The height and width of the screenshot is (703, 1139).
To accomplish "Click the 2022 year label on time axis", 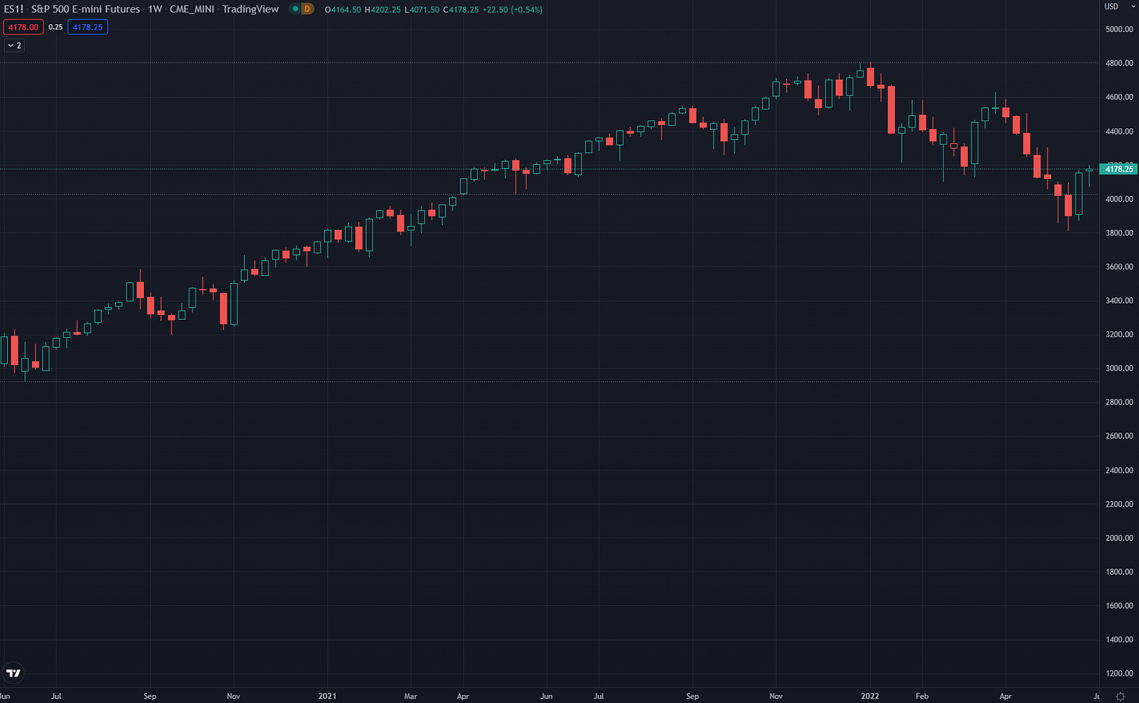I will (x=870, y=696).
